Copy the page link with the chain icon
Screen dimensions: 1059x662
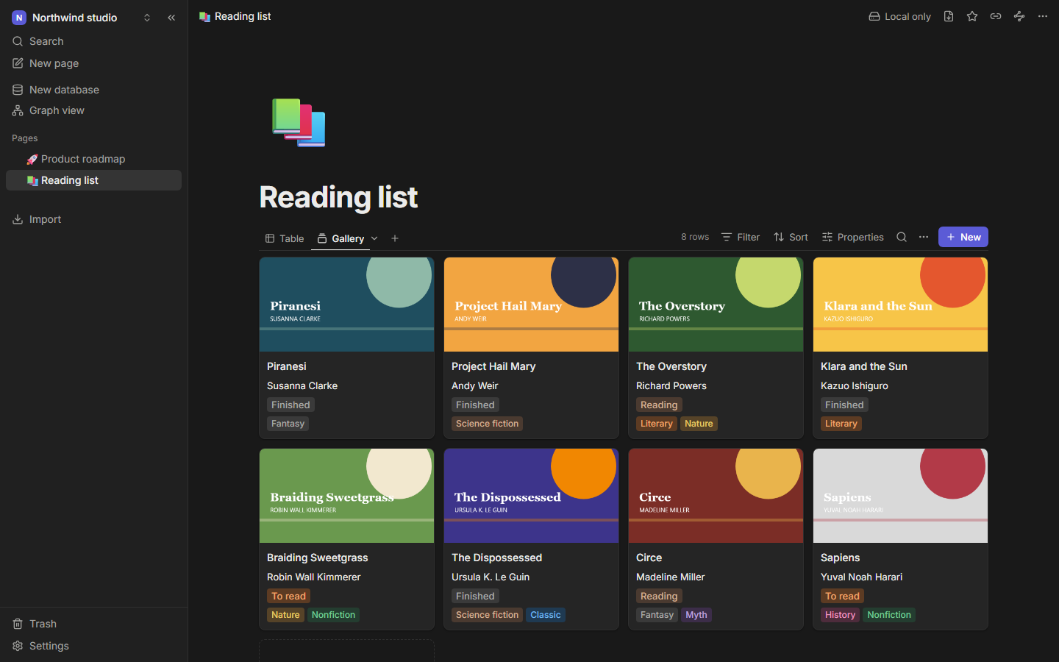[x=996, y=16]
